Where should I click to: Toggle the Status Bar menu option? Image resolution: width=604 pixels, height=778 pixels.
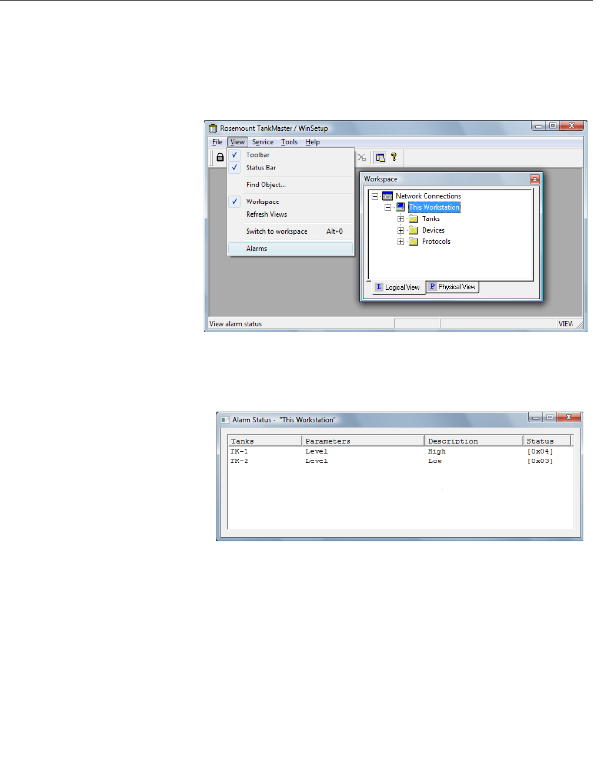[291, 167]
